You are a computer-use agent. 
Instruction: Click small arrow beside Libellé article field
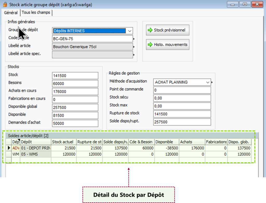tap(134, 47)
